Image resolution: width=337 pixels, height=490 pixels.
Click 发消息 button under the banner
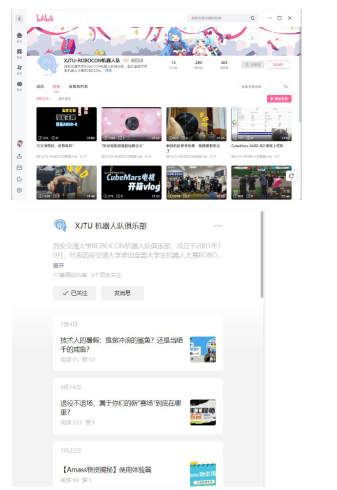click(278, 64)
